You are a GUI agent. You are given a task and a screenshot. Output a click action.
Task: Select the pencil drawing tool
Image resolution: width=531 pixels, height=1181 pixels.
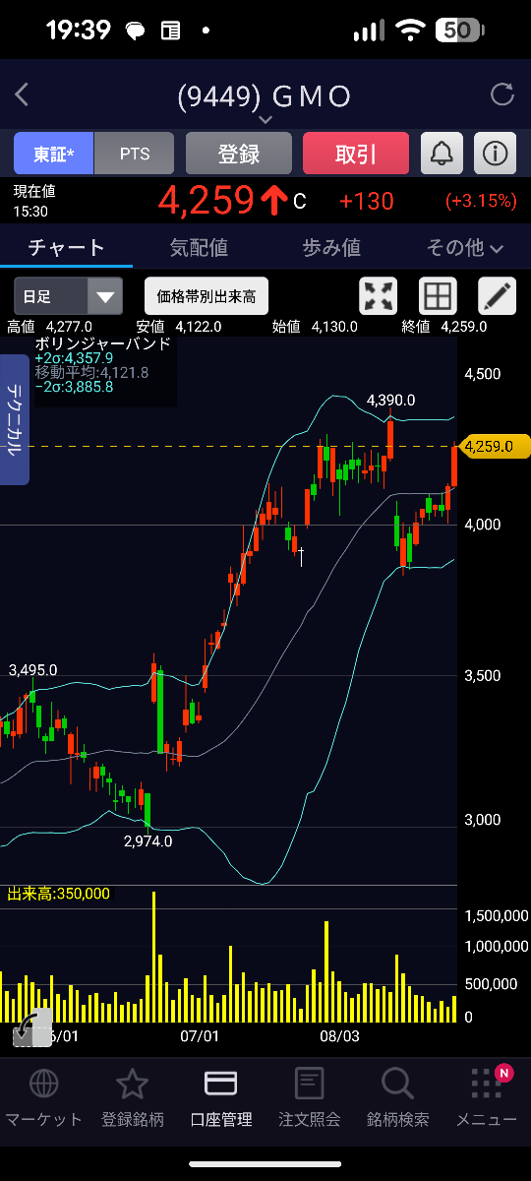click(497, 296)
